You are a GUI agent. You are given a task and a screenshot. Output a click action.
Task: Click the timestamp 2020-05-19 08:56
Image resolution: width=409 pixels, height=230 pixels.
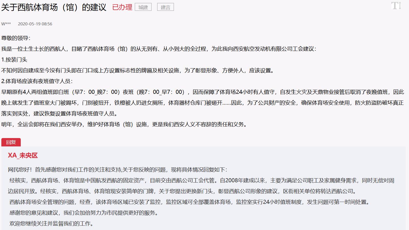coord(35,24)
